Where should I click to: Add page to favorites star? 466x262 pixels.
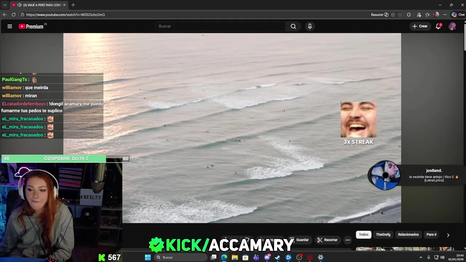400,15
